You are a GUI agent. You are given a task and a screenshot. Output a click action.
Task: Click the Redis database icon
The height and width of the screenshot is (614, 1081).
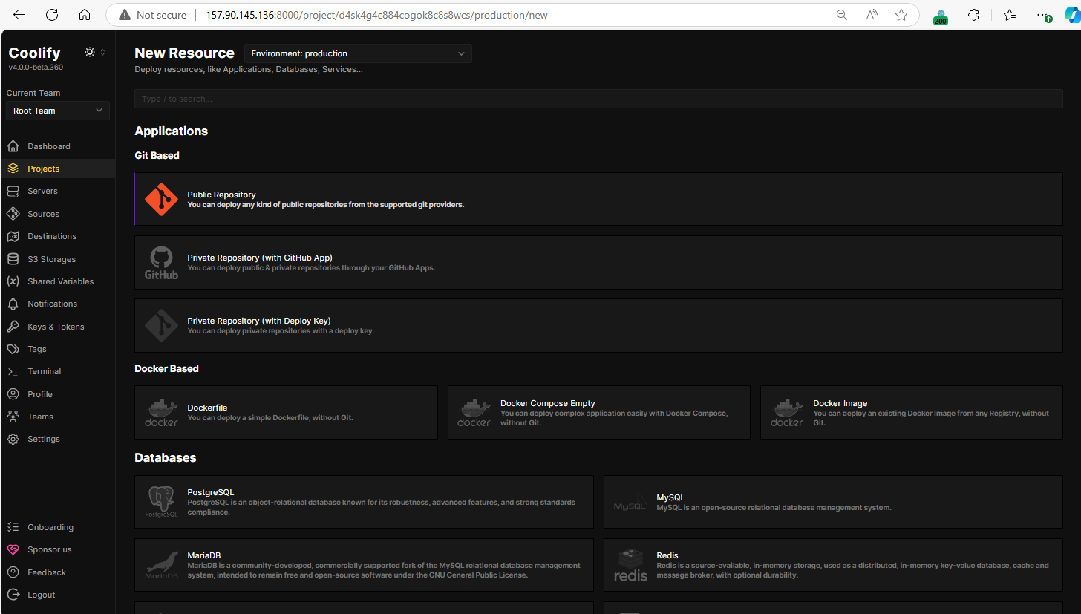[x=630, y=564]
